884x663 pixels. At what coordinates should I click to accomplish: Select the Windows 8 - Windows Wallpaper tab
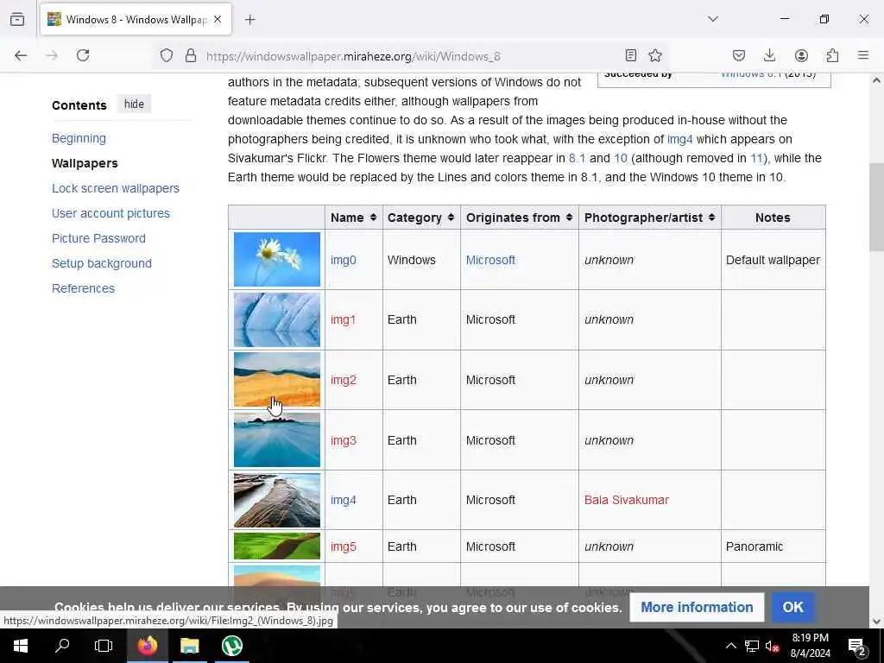click(x=136, y=19)
